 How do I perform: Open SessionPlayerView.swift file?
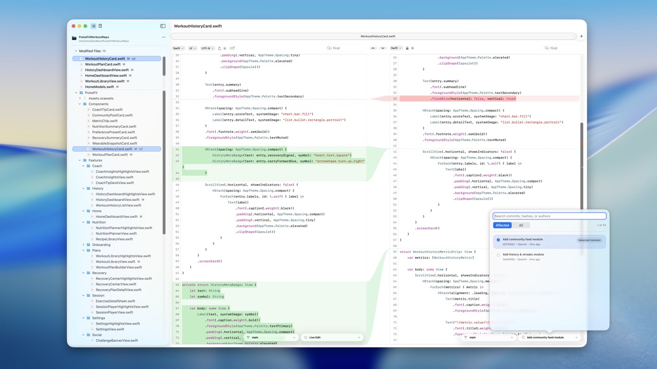[x=114, y=313]
